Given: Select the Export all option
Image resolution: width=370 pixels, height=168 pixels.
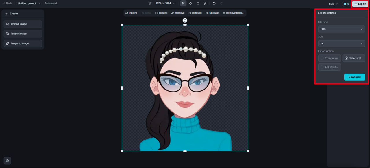Looking at the screenshot, I should tap(330, 67).
